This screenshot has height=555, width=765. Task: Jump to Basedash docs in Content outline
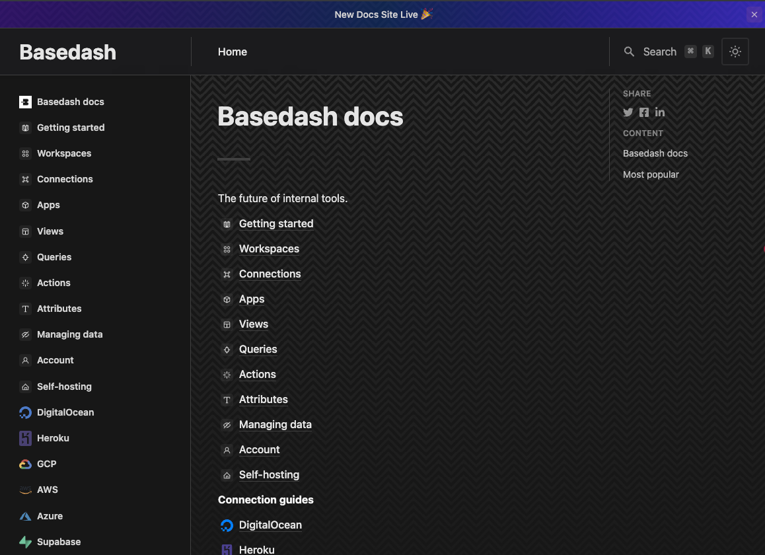click(655, 153)
